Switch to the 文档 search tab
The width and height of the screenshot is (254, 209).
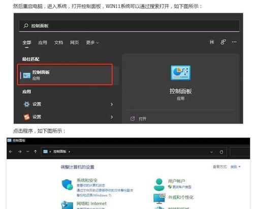58,43
